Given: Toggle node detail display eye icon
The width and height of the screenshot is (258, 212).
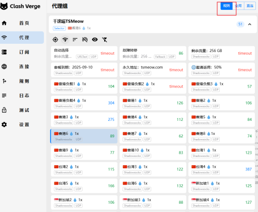Looking at the screenshot, I should [95, 40].
